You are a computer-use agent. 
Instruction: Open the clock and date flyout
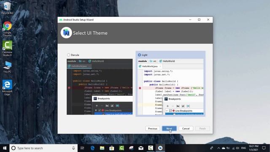click(254, 148)
